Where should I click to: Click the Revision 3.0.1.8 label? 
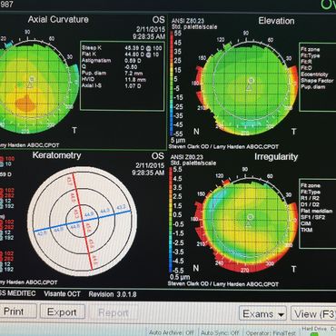tap(113, 294)
